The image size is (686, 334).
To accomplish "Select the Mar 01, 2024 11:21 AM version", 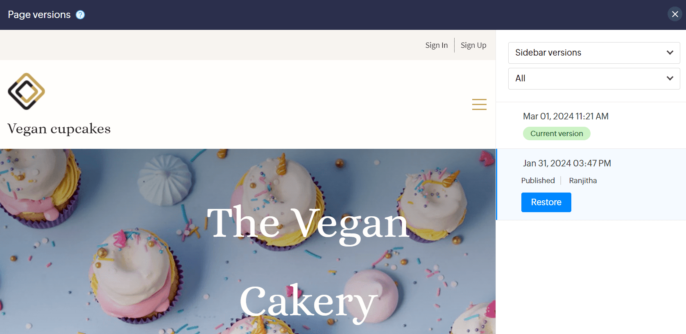I will pyautogui.click(x=566, y=117).
